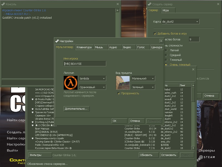
Task: Select the Public | kremunal m9So +18 row
Action: 109,145
